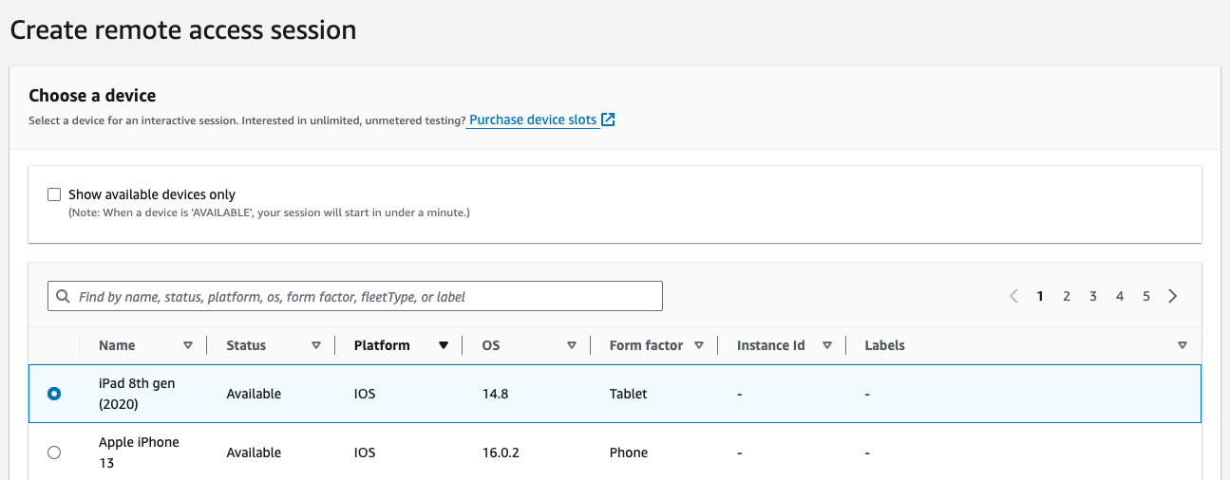
Task: Jump to page 5 of devices
Action: pyautogui.click(x=1146, y=297)
